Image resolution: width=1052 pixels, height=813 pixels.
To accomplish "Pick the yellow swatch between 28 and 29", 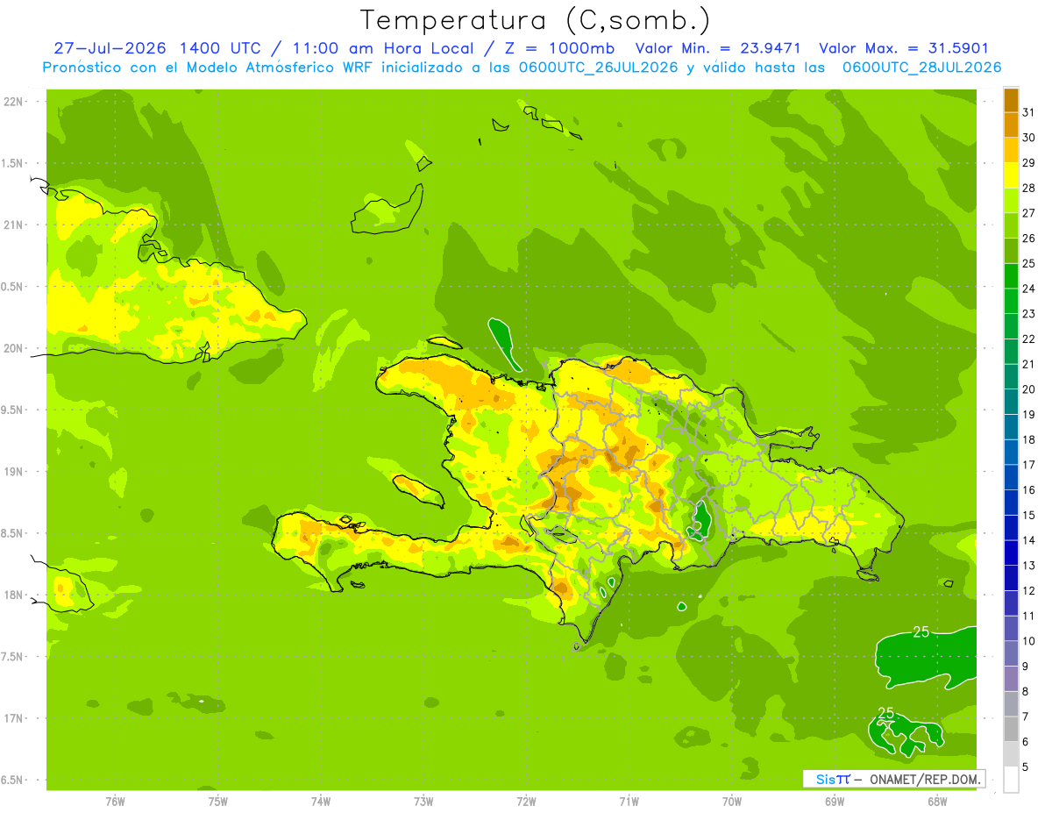I will click(x=1011, y=175).
